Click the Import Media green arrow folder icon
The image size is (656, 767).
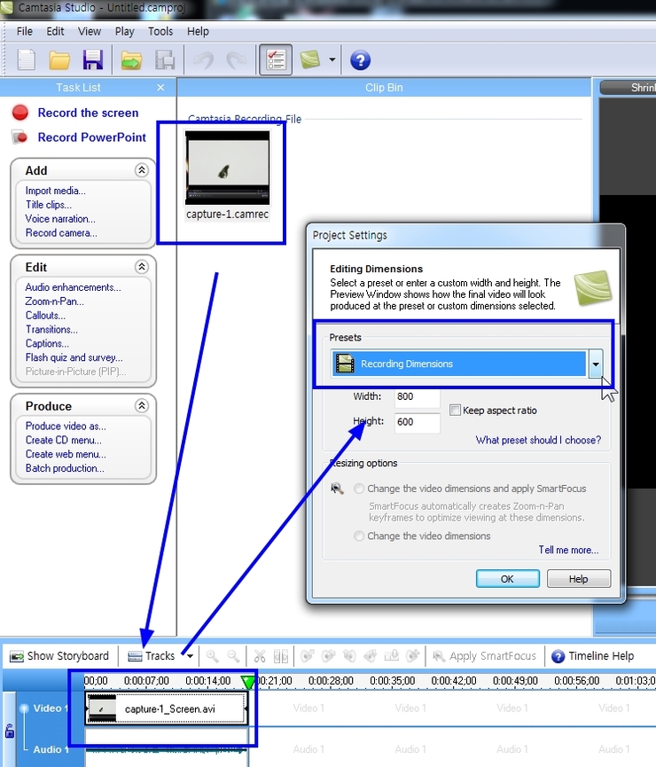click(131, 60)
